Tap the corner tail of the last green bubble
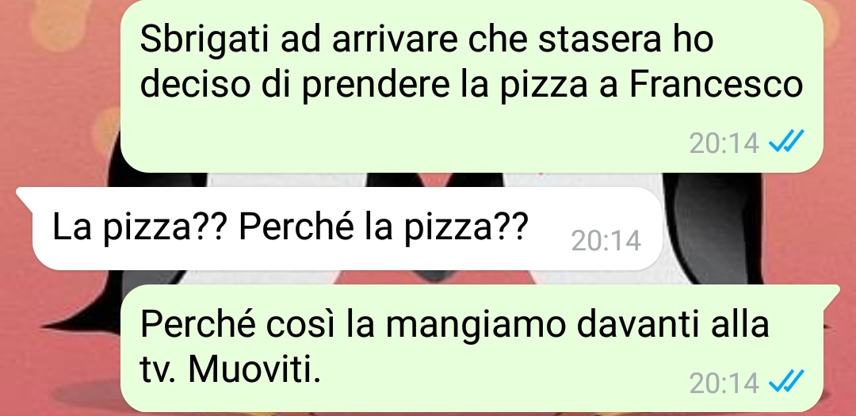Image resolution: width=856 pixels, height=416 pixels. 830,296
